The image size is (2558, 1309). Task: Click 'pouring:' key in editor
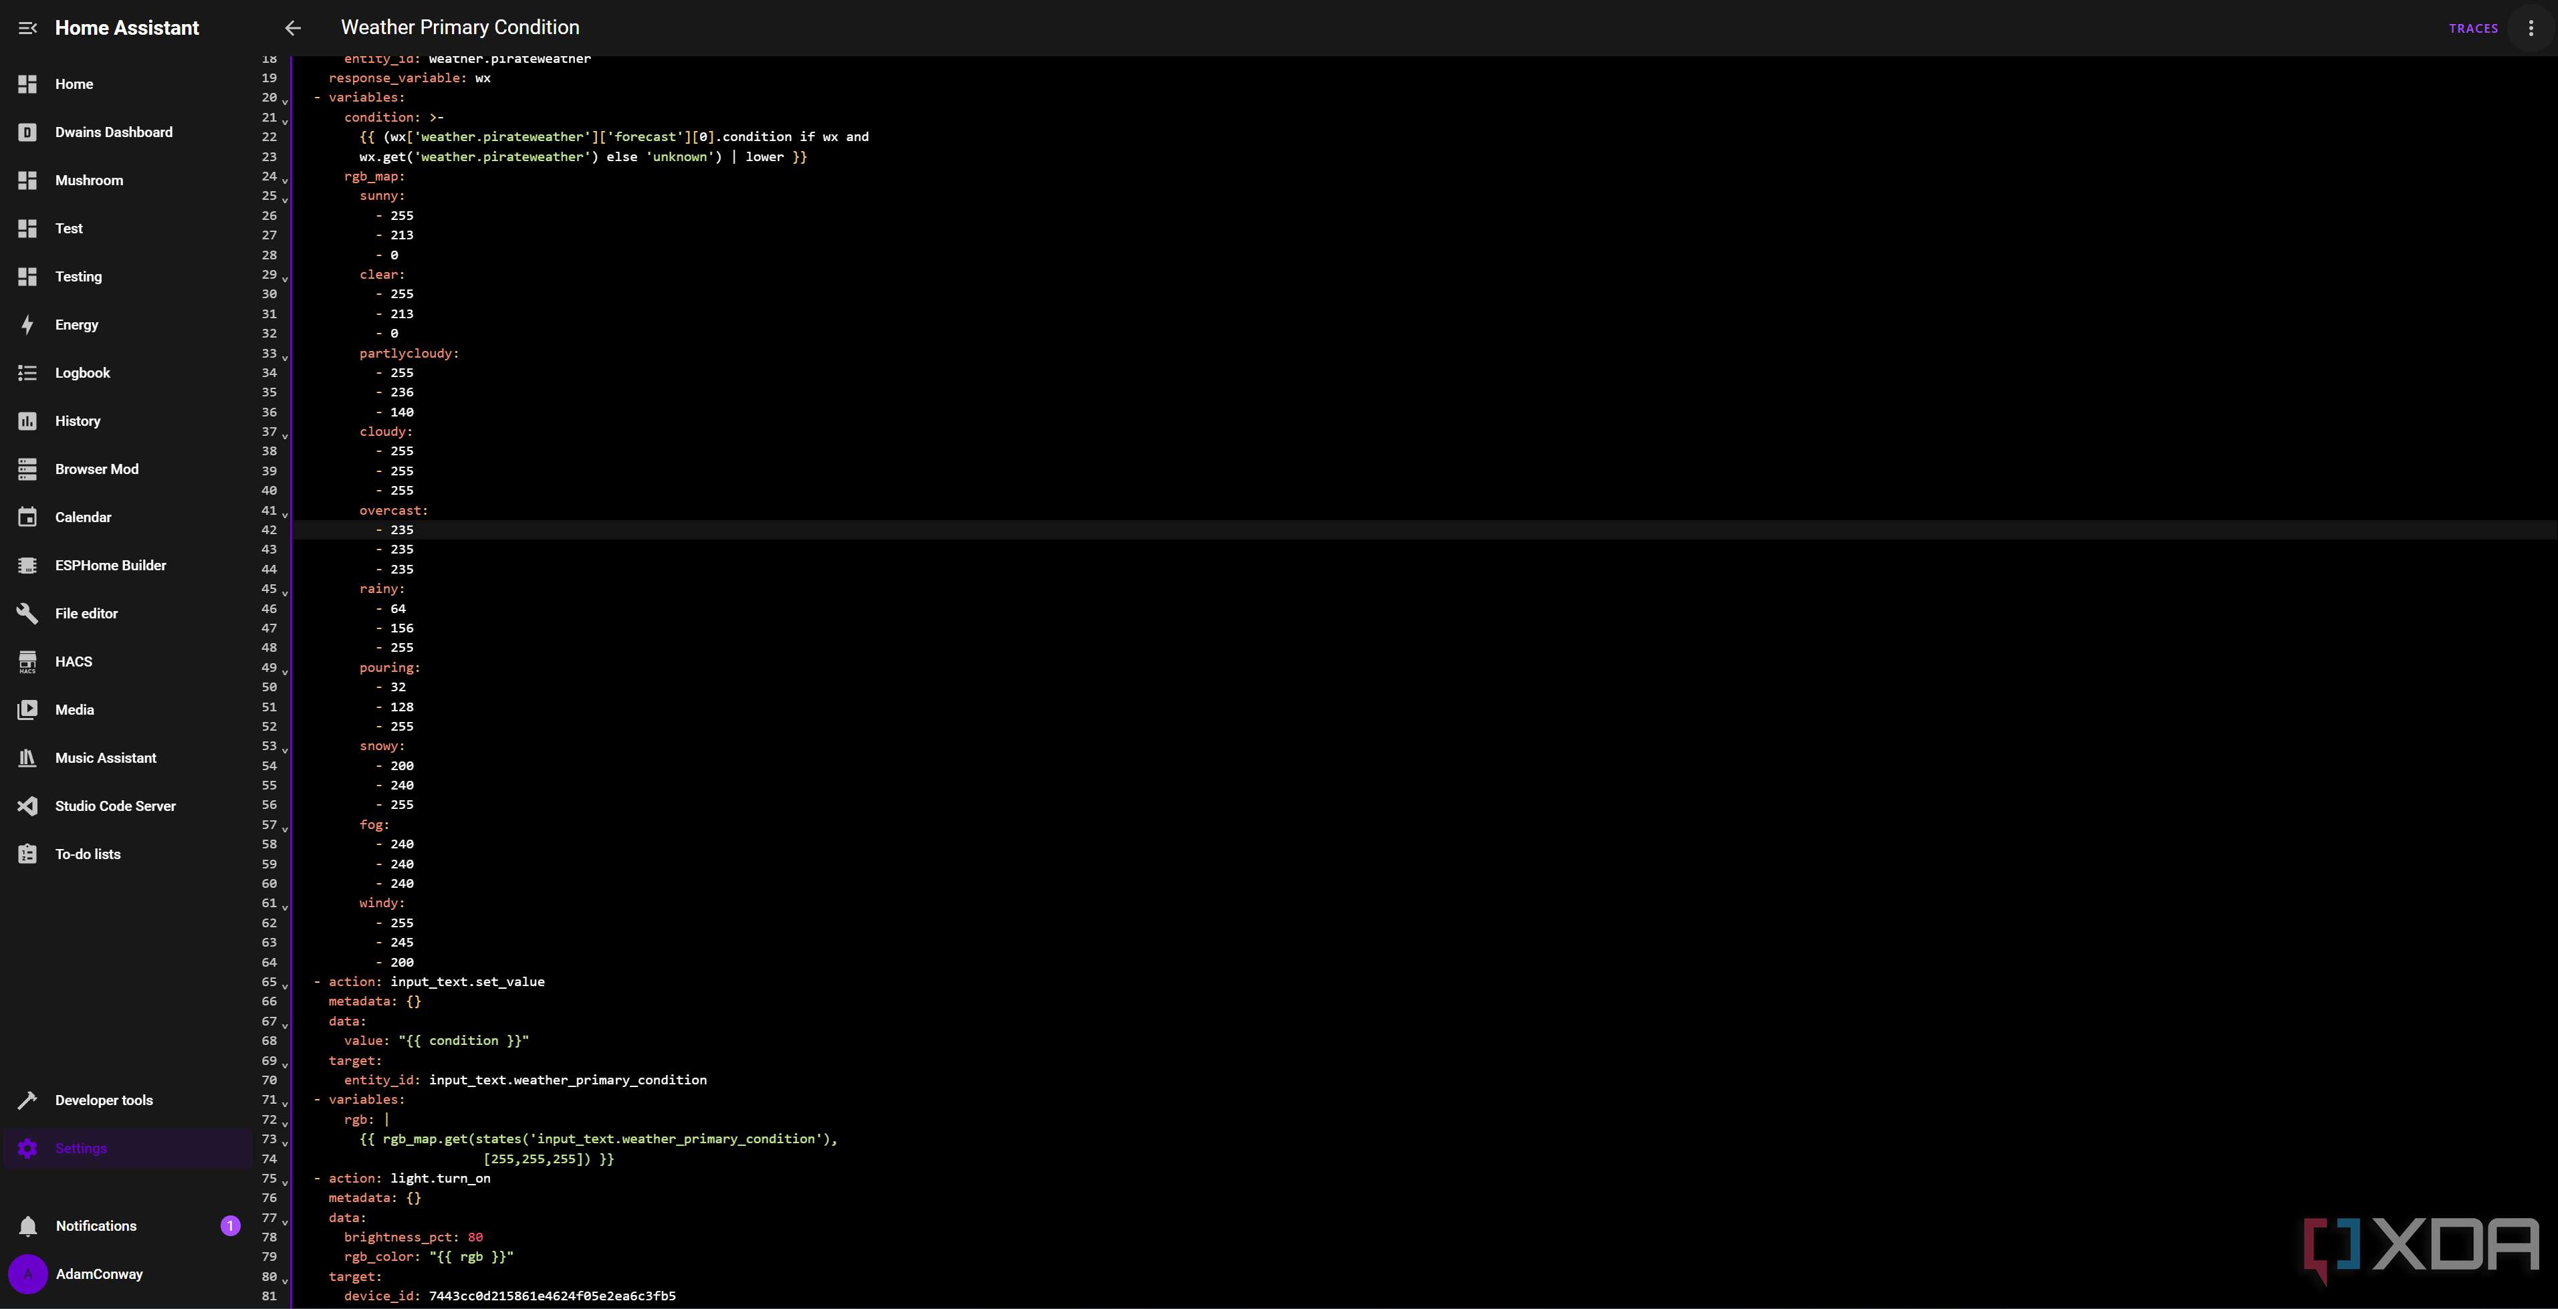coord(390,669)
